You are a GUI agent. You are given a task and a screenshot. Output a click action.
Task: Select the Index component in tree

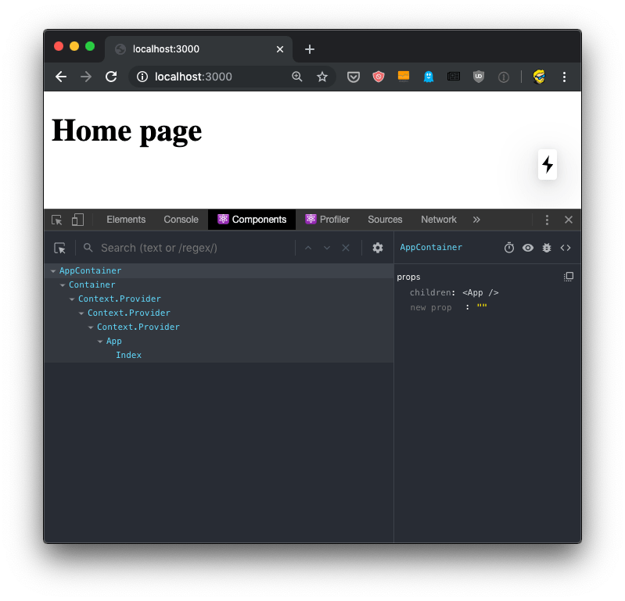click(x=128, y=355)
